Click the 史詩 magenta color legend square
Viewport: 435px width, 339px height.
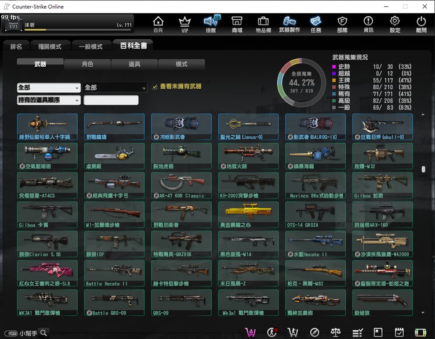pyautogui.click(x=334, y=67)
